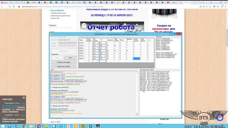Click the log scrollbar down arrow
The height and width of the screenshot is (128, 228).
pos(137,116)
